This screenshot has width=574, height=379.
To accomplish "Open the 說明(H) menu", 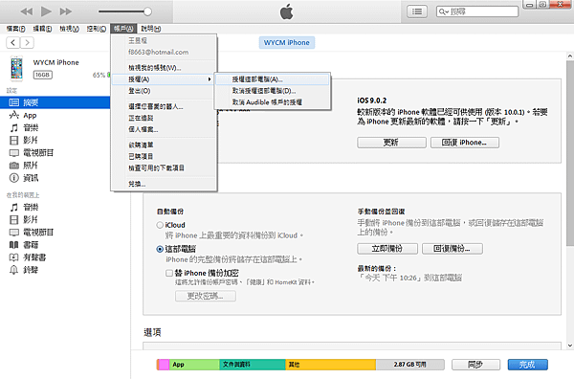I will [x=151, y=29].
